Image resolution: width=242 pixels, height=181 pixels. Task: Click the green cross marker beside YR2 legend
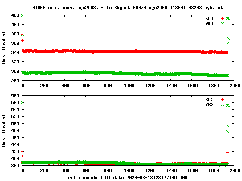click(222, 104)
